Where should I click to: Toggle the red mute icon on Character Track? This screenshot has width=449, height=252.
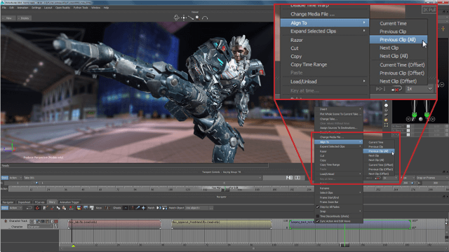coord(56,221)
